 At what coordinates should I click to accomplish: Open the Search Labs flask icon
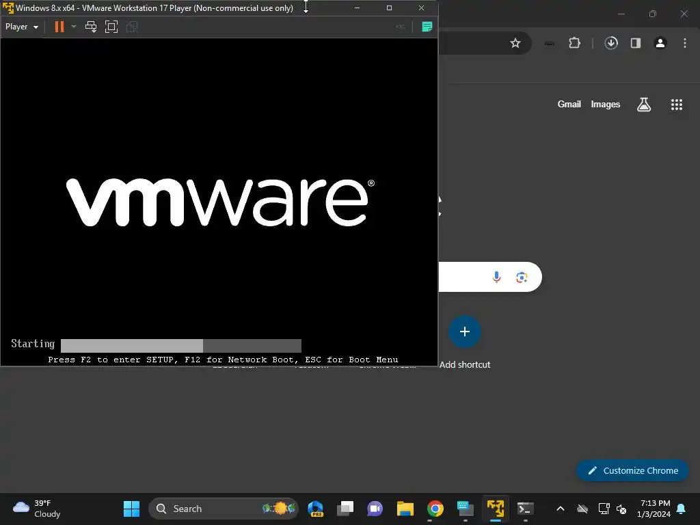[x=644, y=105]
